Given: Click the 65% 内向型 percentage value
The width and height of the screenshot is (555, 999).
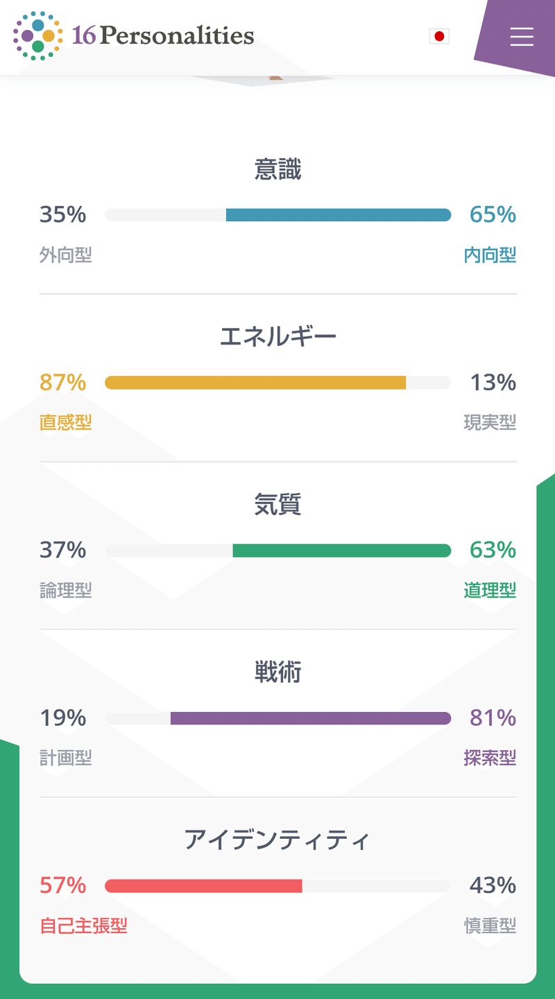Looking at the screenshot, I should [492, 215].
